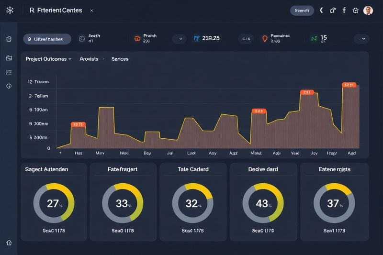The height and width of the screenshot is (255, 383).
Task: Open the folder icon in left sidebar
Action: pos(9,58)
